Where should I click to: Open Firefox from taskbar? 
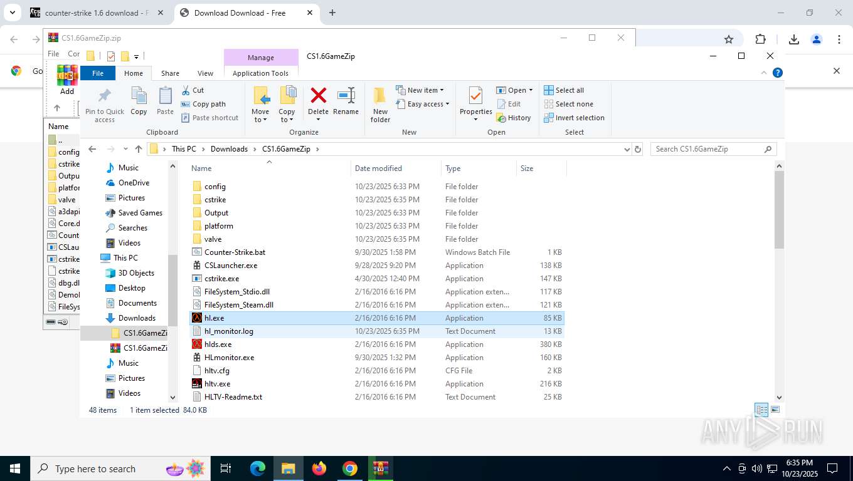coord(319,468)
